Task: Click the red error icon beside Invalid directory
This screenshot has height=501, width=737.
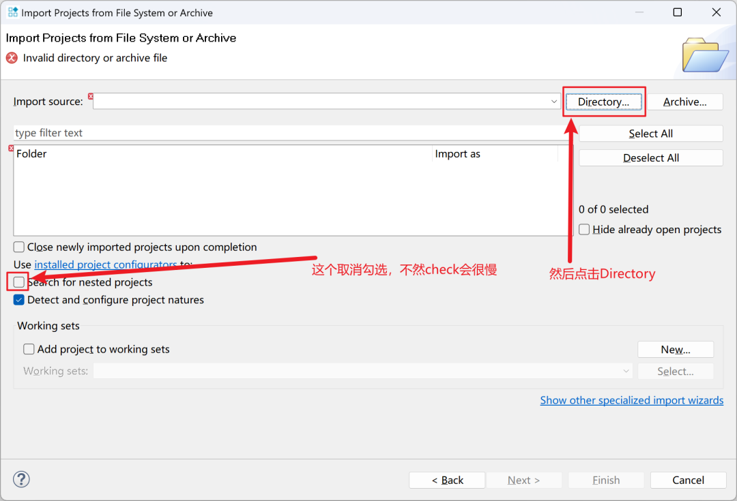Action: pos(12,58)
